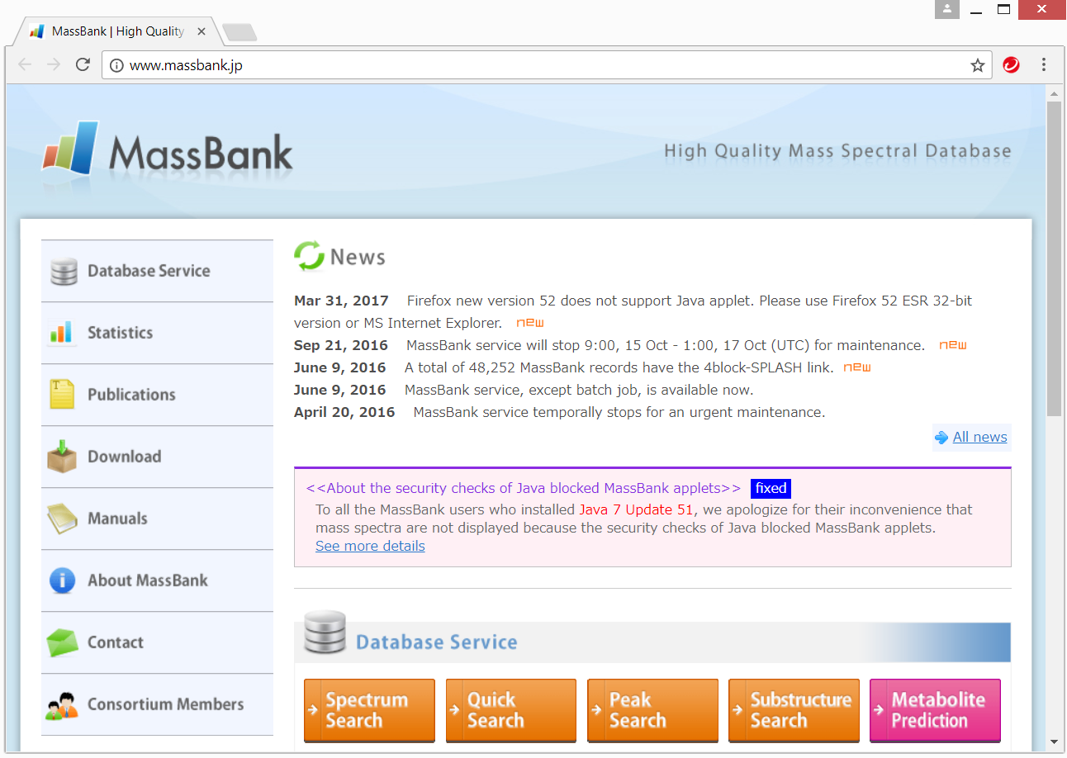
Task: Close the MassBank browser tab
Action: 202,31
